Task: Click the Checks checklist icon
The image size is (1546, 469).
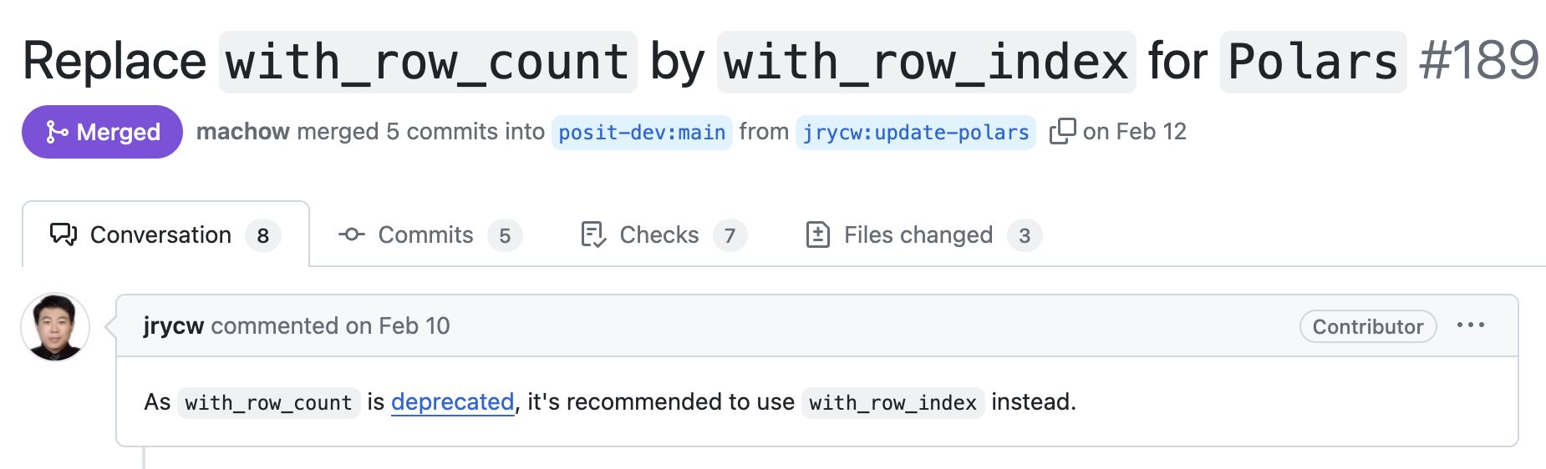Action: [x=592, y=234]
